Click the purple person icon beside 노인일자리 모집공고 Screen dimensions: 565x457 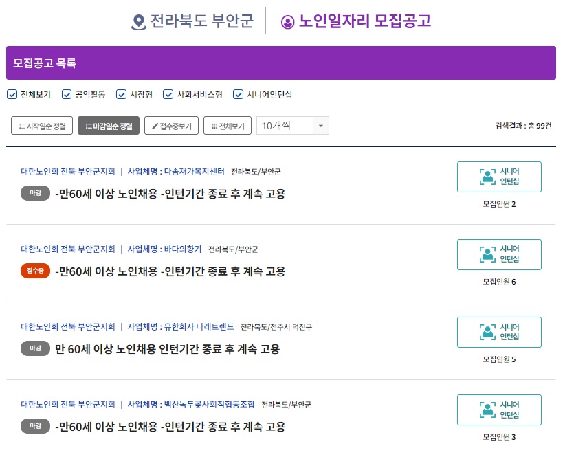coord(287,22)
